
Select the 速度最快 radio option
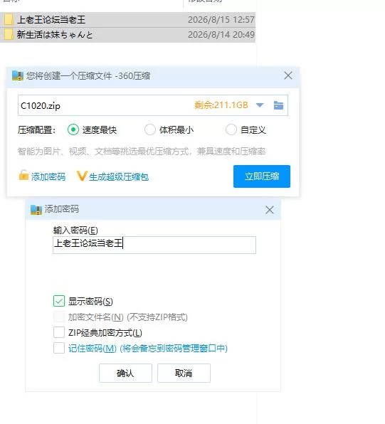pyautogui.click(x=73, y=129)
